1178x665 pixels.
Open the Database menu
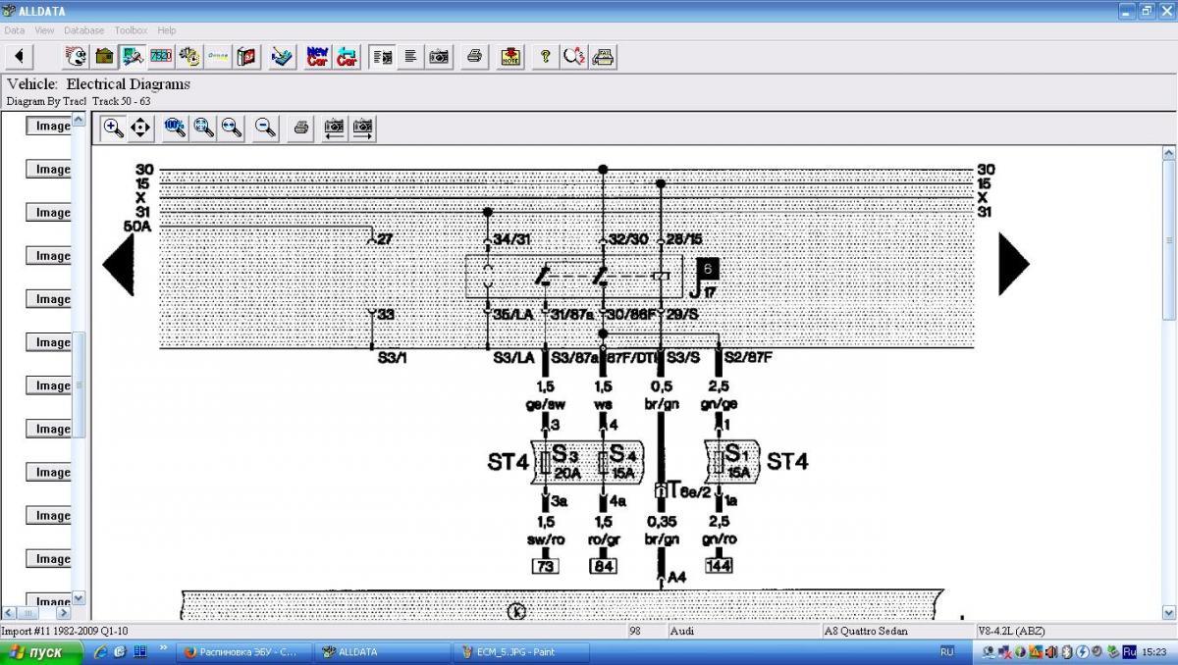point(83,30)
